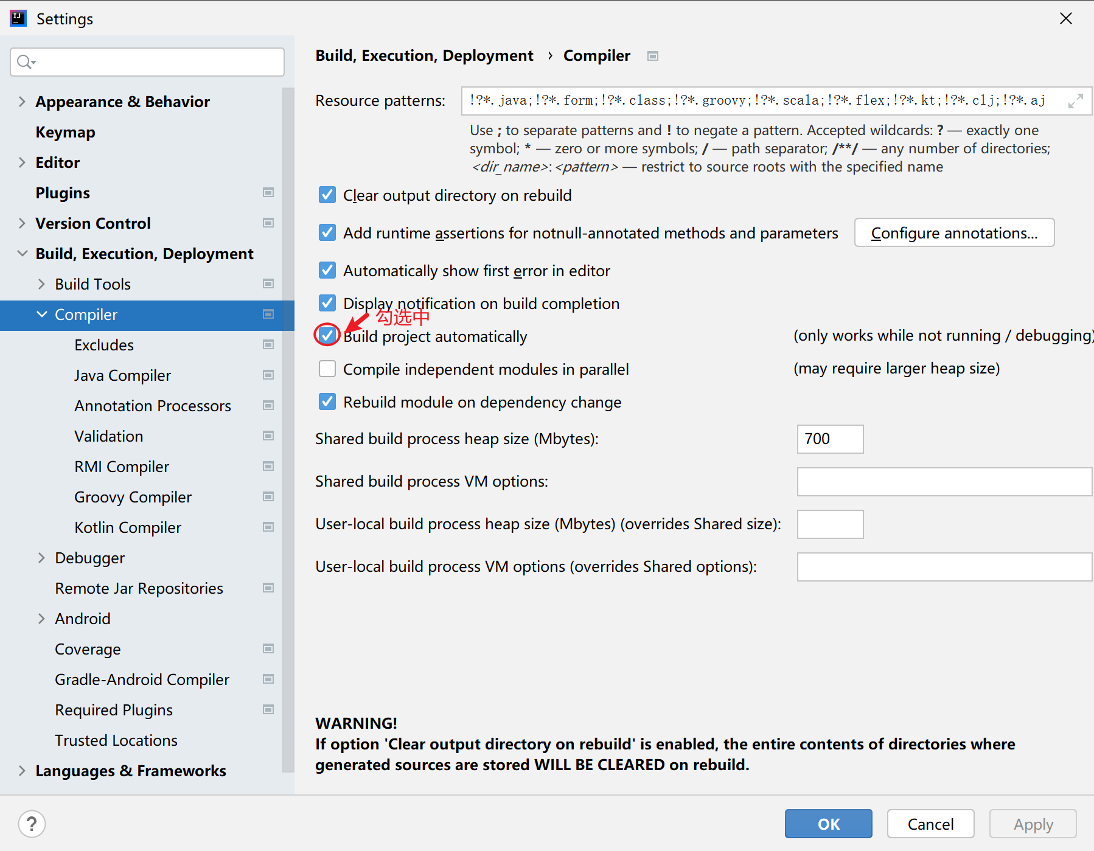
Task: Click the Shared build process VM options field
Action: click(x=945, y=482)
